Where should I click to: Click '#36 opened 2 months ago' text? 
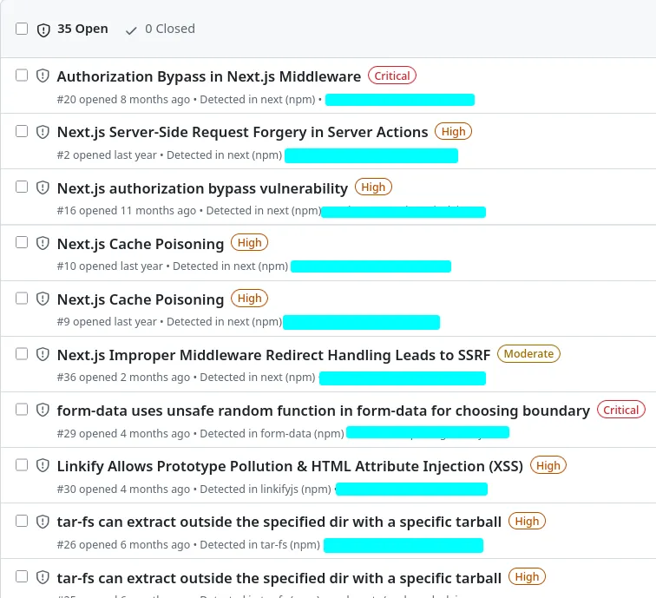(123, 378)
